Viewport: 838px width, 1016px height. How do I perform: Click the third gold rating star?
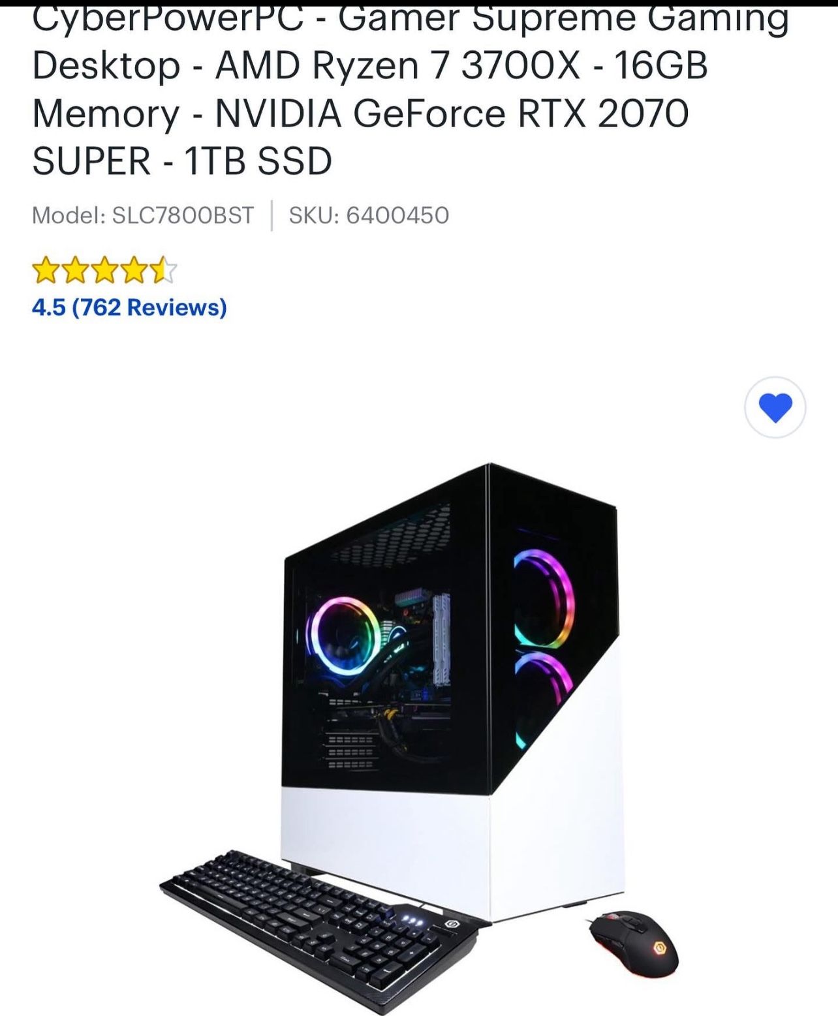pos(105,270)
